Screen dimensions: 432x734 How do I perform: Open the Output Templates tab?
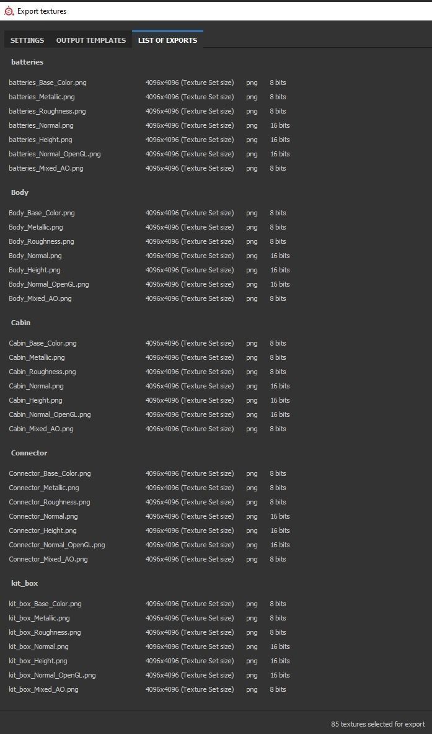[x=91, y=40]
